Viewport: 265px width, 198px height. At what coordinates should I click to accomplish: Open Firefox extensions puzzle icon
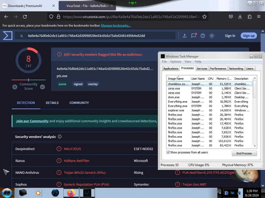tap(249, 16)
